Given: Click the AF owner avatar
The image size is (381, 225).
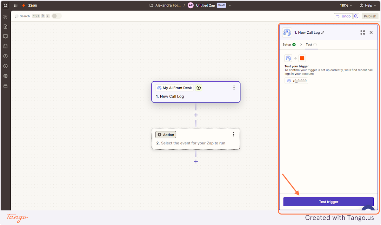Looking at the screenshot, I should [x=190, y=5].
